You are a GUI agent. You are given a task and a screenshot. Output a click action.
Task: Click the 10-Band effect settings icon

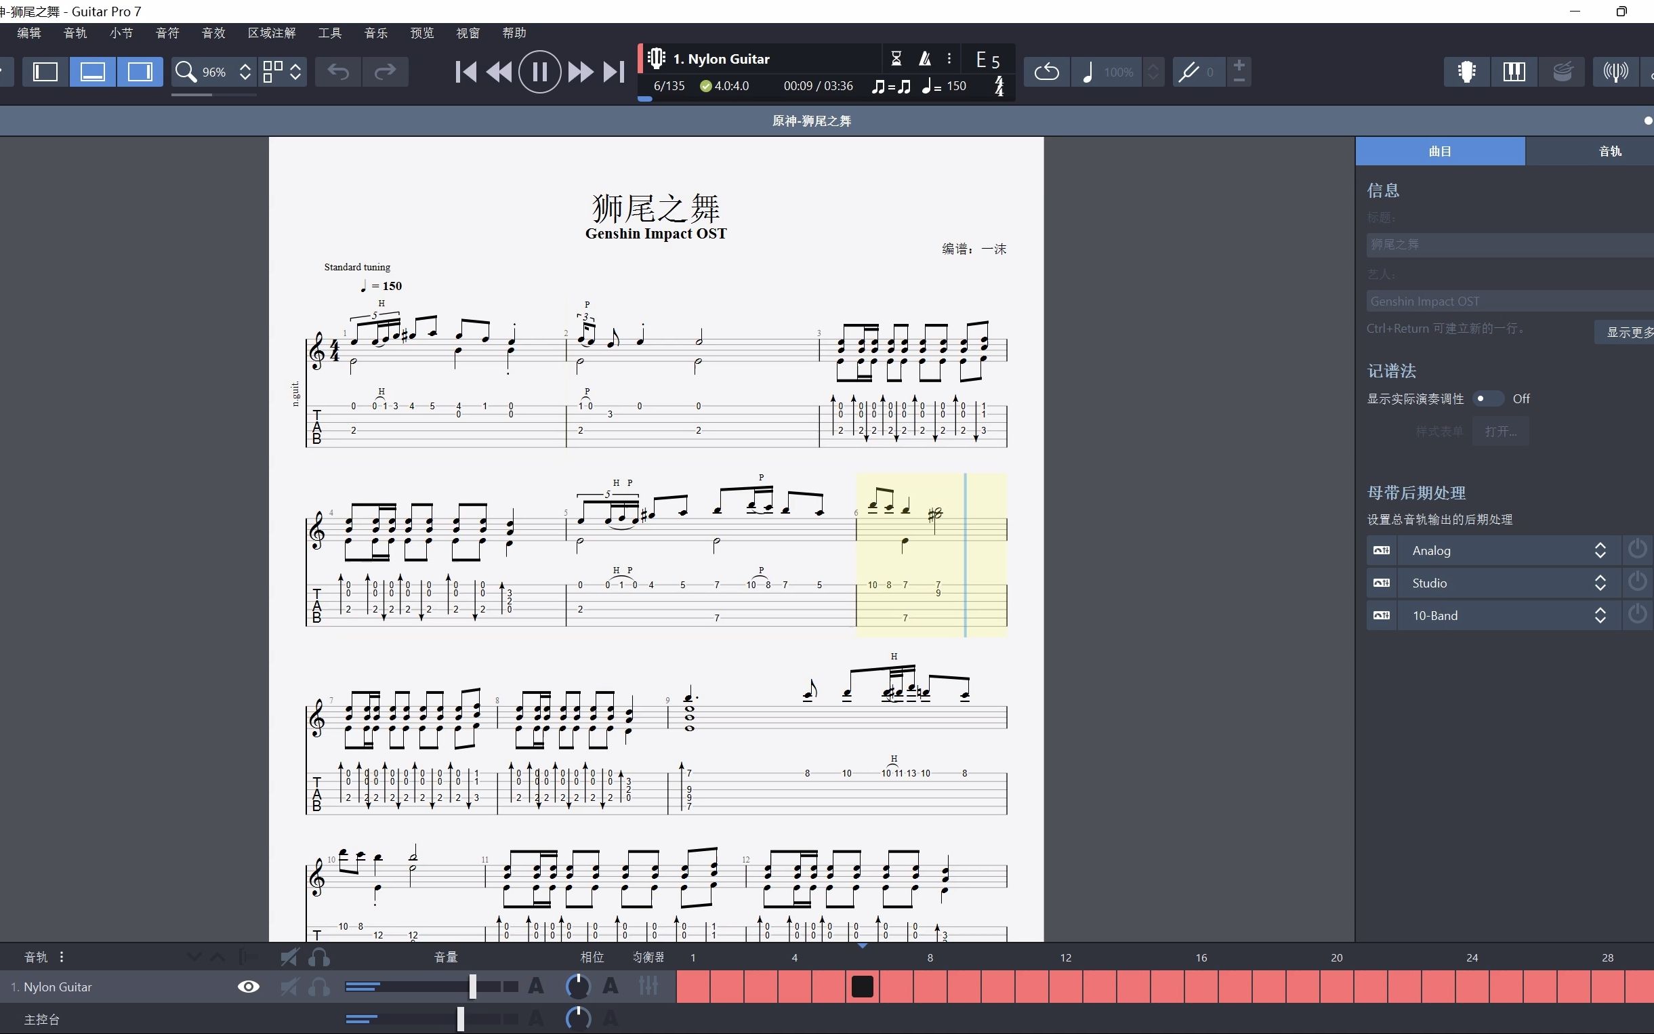[1381, 615]
